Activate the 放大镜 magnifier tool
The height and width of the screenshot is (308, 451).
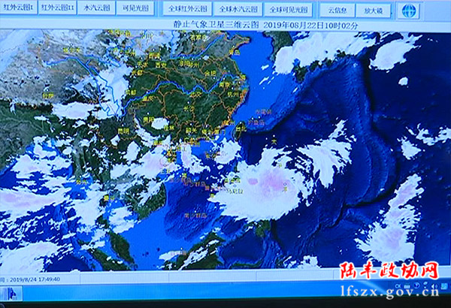coord(374,10)
